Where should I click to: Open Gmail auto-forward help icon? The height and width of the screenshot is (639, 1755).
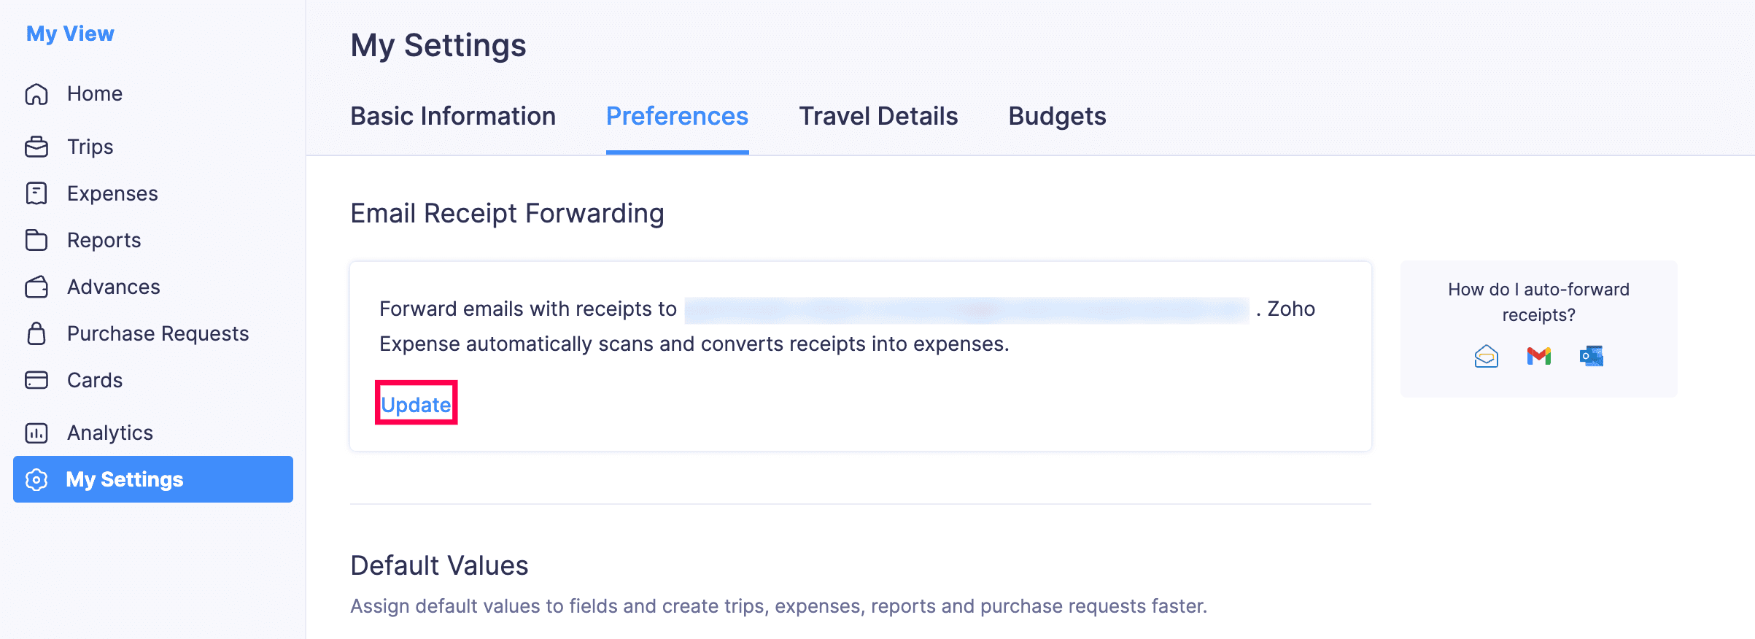(x=1538, y=356)
